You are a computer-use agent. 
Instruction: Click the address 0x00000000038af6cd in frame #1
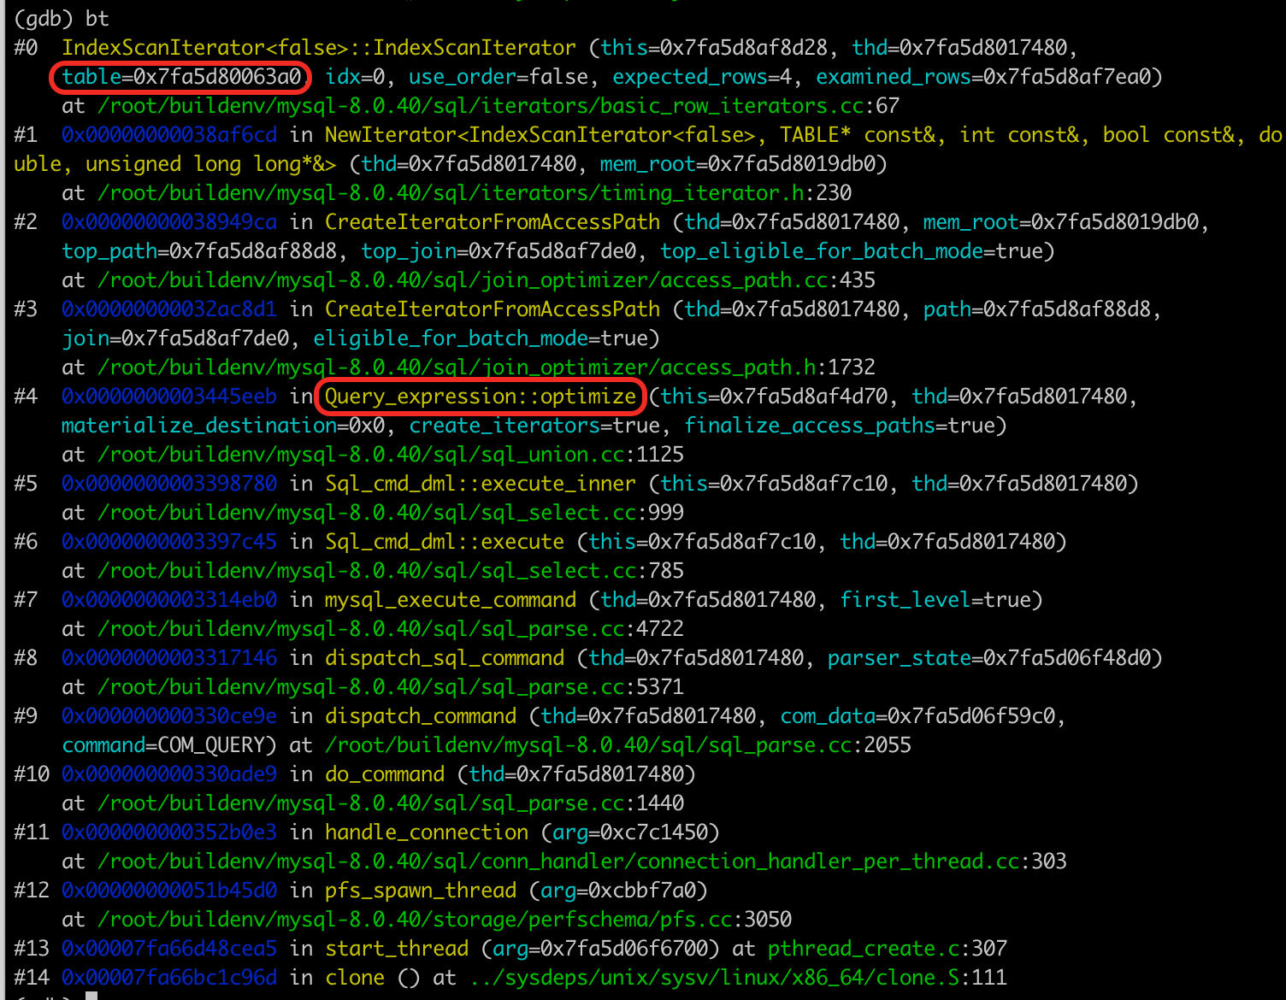click(169, 135)
